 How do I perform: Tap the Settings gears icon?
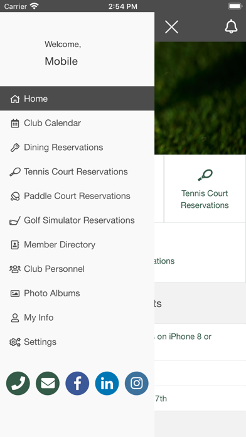pyautogui.click(x=15, y=342)
